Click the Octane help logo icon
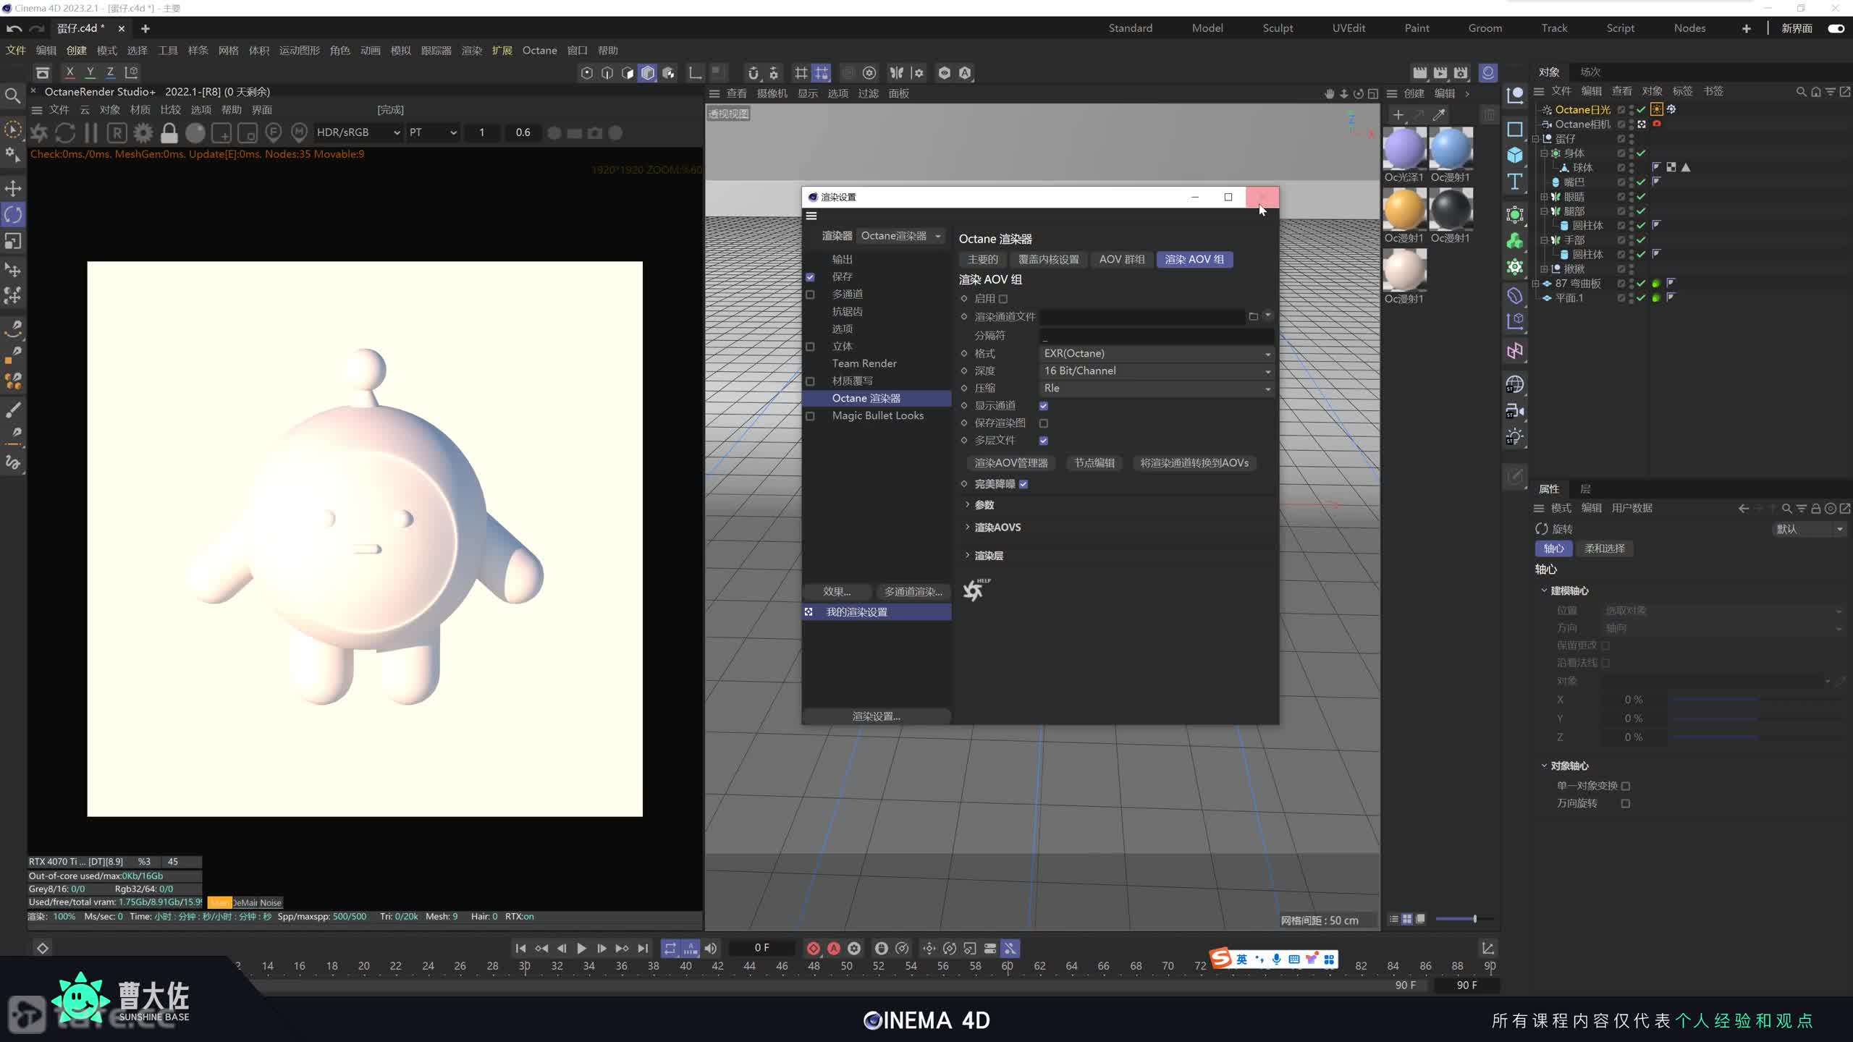This screenshot has width=1853, height=1042. [974, 590]
